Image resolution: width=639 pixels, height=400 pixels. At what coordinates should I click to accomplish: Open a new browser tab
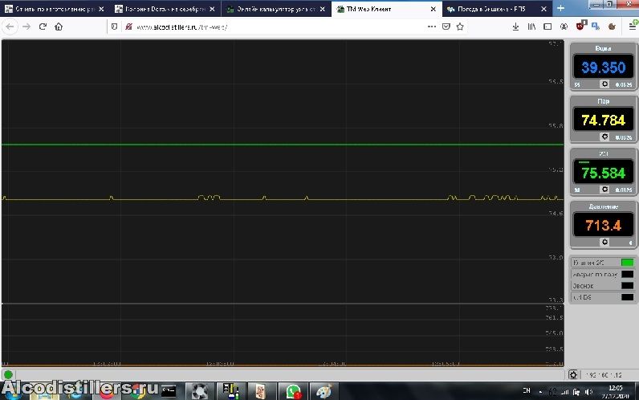tap(560, 9)
